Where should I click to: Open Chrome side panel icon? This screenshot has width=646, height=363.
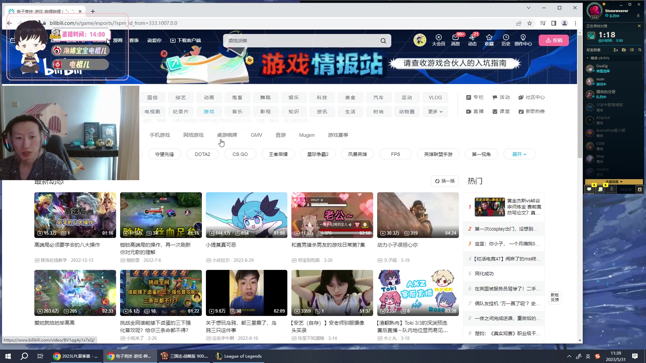(553, 23)
